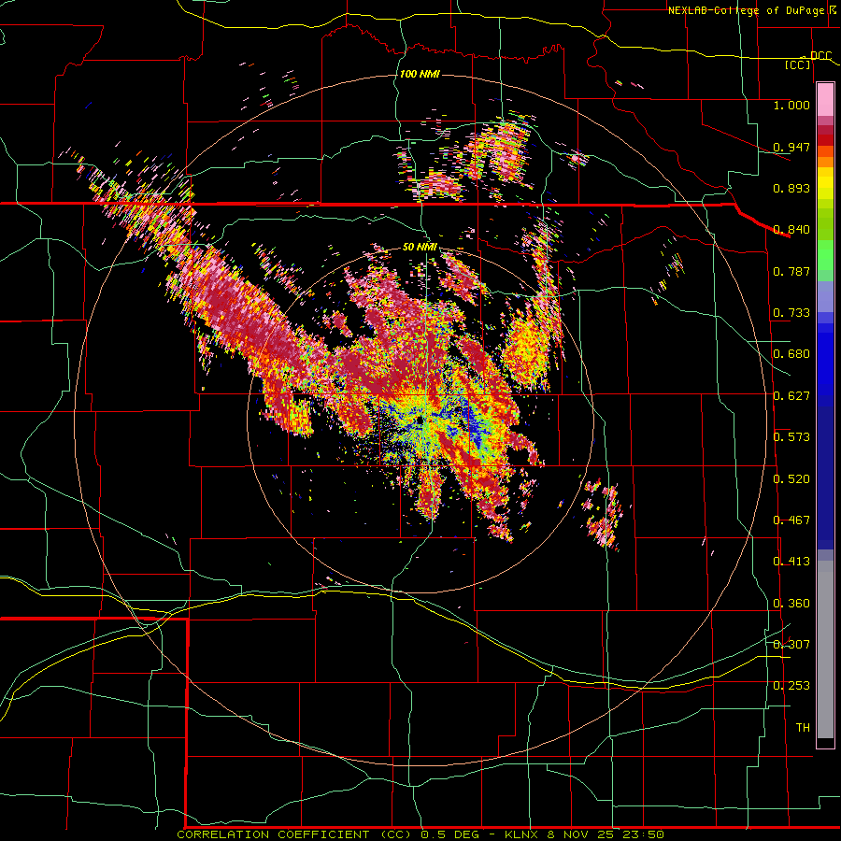This screenshot has width=841, height=841.
Task: Select the 0.627 scale value
Action: click(791, 396)
